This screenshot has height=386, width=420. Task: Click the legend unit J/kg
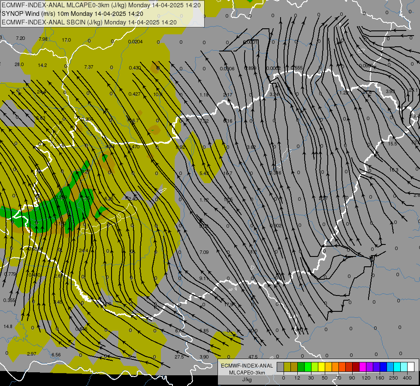pos(247,380)
